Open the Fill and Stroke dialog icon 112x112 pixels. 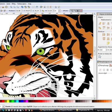click(x=41, y=7)
